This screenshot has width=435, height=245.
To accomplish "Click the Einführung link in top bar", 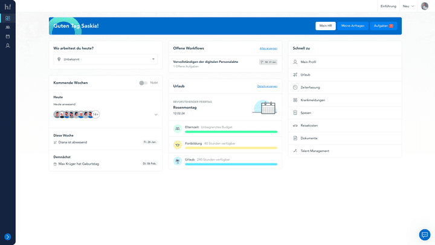I will coord(388,6).
